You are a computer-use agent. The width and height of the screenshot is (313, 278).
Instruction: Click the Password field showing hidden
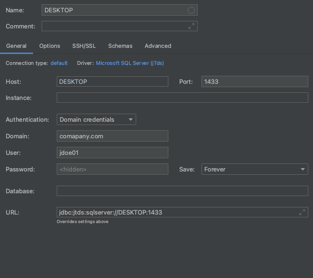(113, 169)
